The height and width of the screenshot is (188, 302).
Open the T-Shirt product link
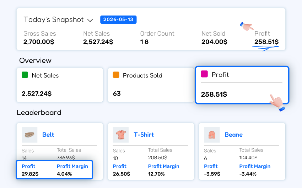click(x=144, y=135)
